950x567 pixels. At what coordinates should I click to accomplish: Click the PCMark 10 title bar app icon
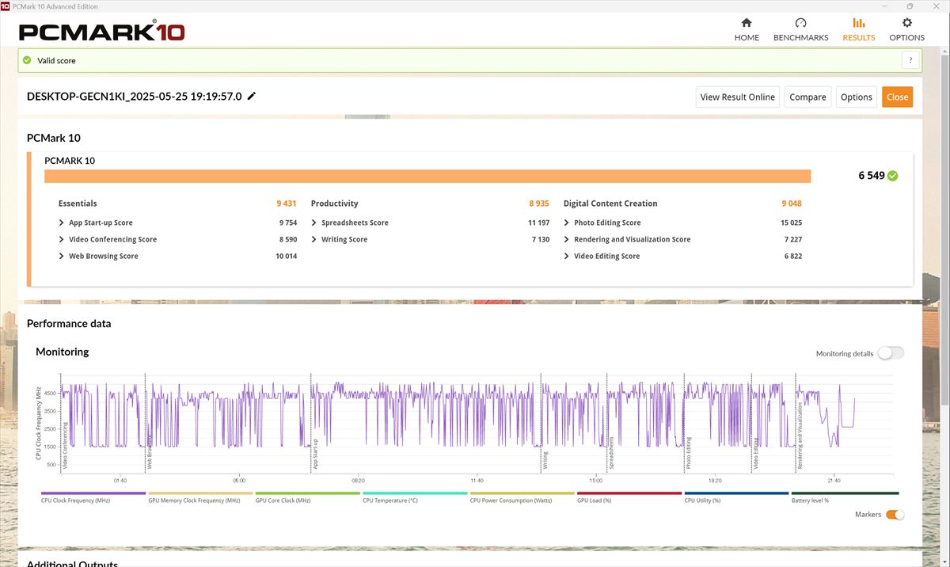coord(5,6)
